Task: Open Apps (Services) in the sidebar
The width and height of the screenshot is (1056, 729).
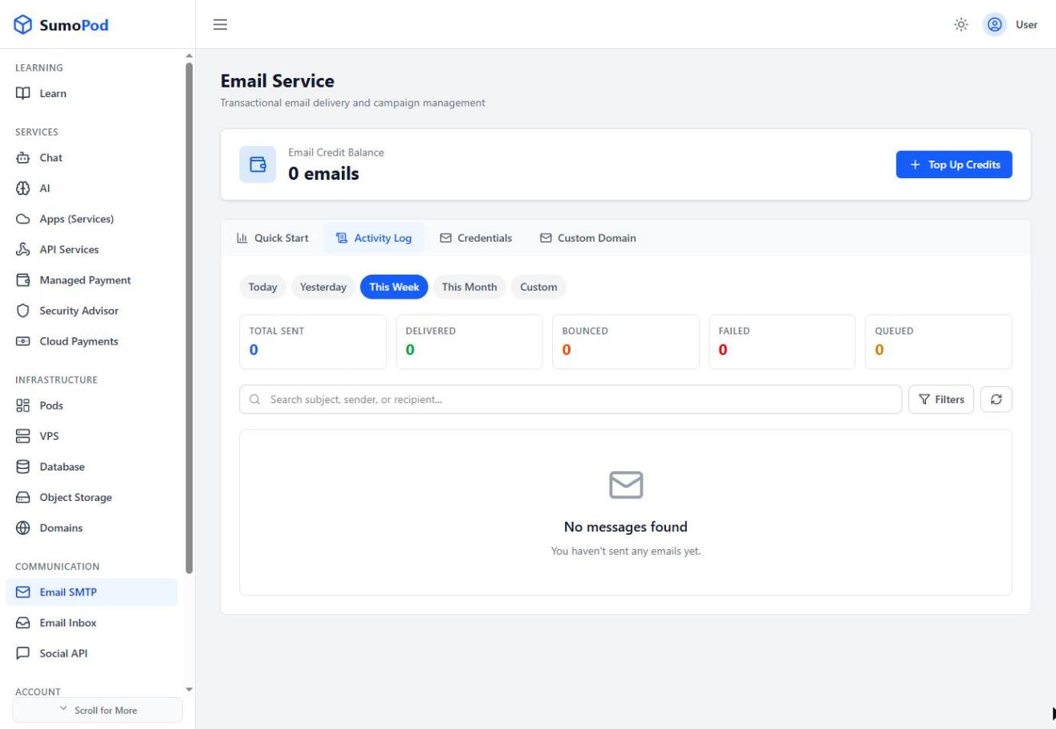Action: (91, 218)
